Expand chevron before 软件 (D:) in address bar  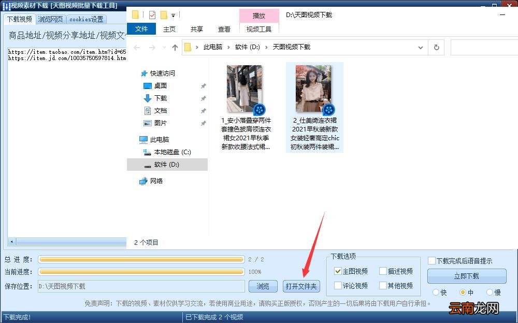[228, 47]
